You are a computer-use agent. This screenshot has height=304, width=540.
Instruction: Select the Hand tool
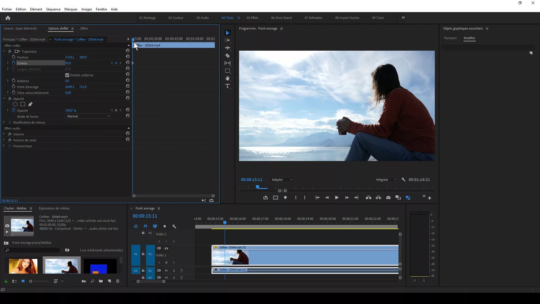[x=228, y=78]
